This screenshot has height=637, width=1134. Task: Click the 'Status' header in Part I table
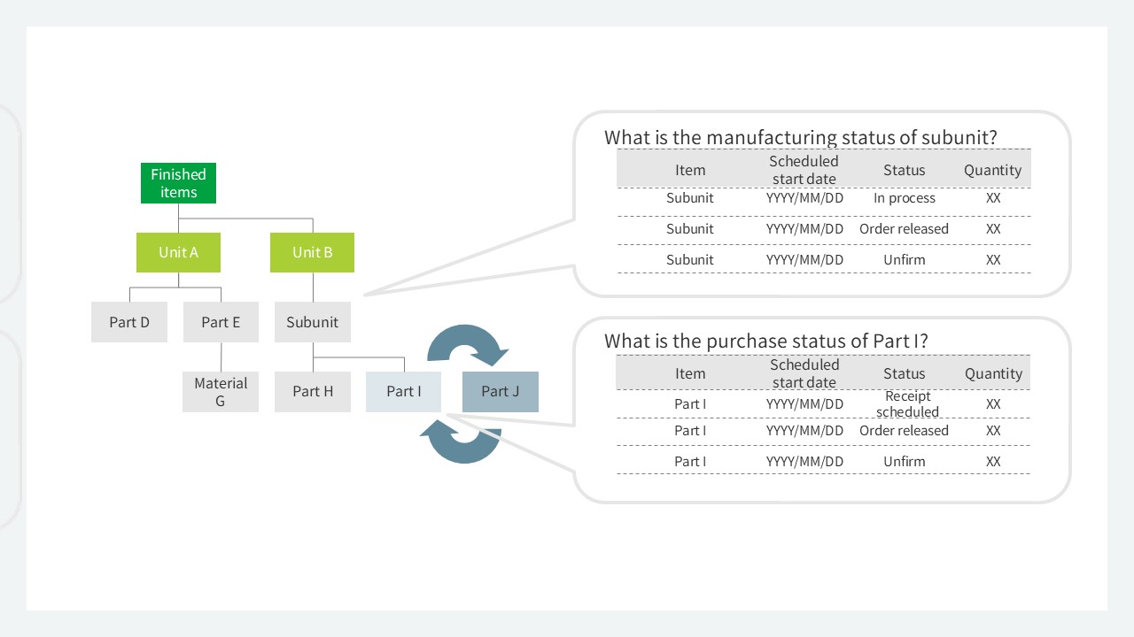[x=905, y=373]
